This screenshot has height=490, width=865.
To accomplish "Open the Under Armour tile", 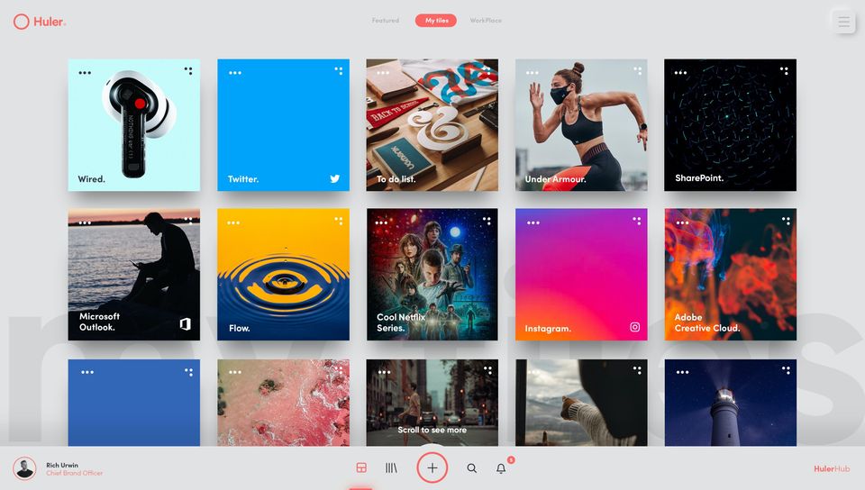I will point(581,125).
